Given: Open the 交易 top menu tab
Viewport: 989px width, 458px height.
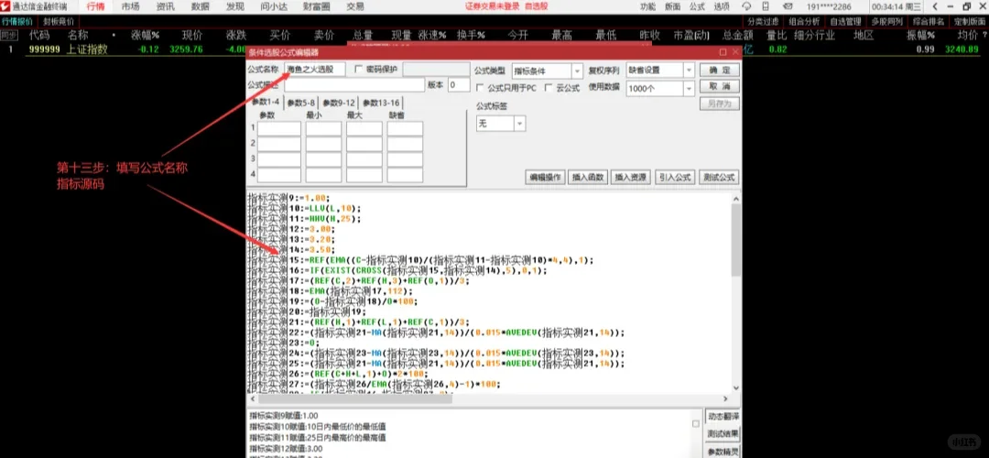Looking at the screenshot, I should click(355, 7).
